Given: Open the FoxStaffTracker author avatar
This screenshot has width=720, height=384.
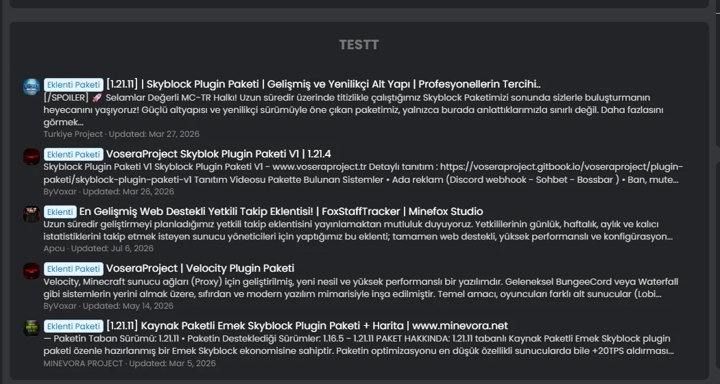Looking at the screenshot, I should (x=32, y=214).
